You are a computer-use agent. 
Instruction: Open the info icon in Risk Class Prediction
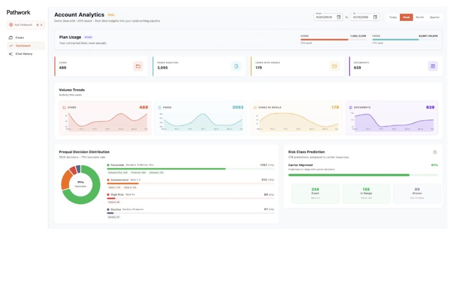(435, 152)
